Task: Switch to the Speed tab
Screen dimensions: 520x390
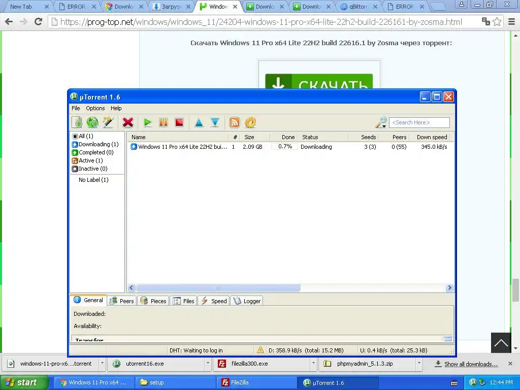Action: [214, 301]
